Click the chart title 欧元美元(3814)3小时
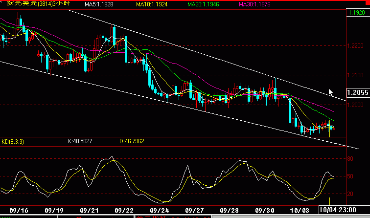Viewport: 370px width, 218px height. point(39,3)
